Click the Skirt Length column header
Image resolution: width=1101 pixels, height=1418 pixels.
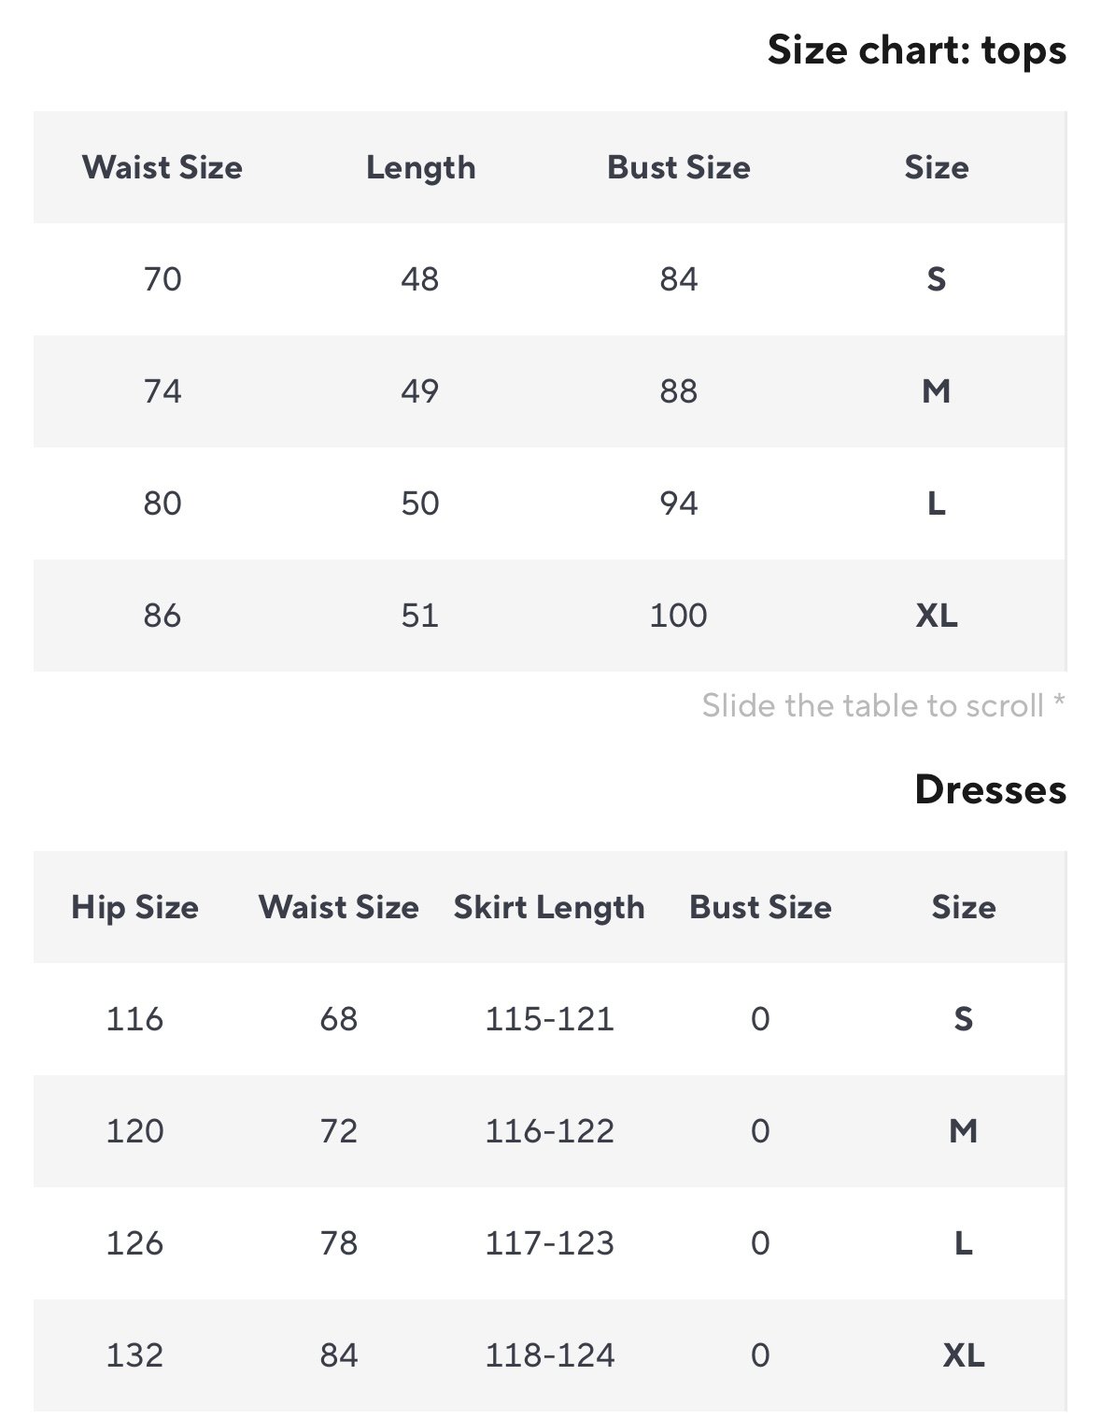[x=548, y=907]
